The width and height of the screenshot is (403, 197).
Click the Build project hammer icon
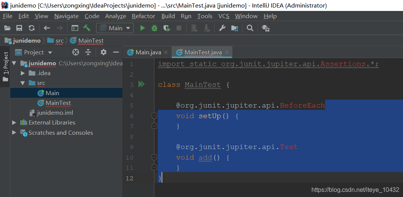point(87,28)
